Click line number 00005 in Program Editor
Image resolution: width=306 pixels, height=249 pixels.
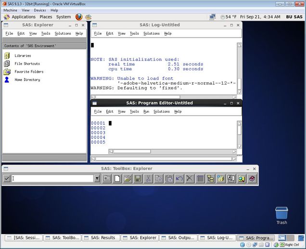(x=98, y=142)
